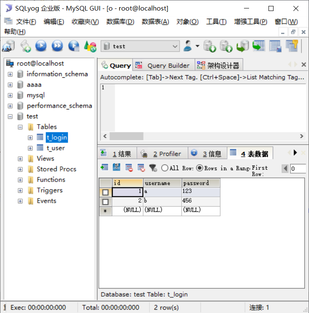Save changes with the floppy disk icon
Viewport: 309px width, 313px height.
tap(117, 167)
